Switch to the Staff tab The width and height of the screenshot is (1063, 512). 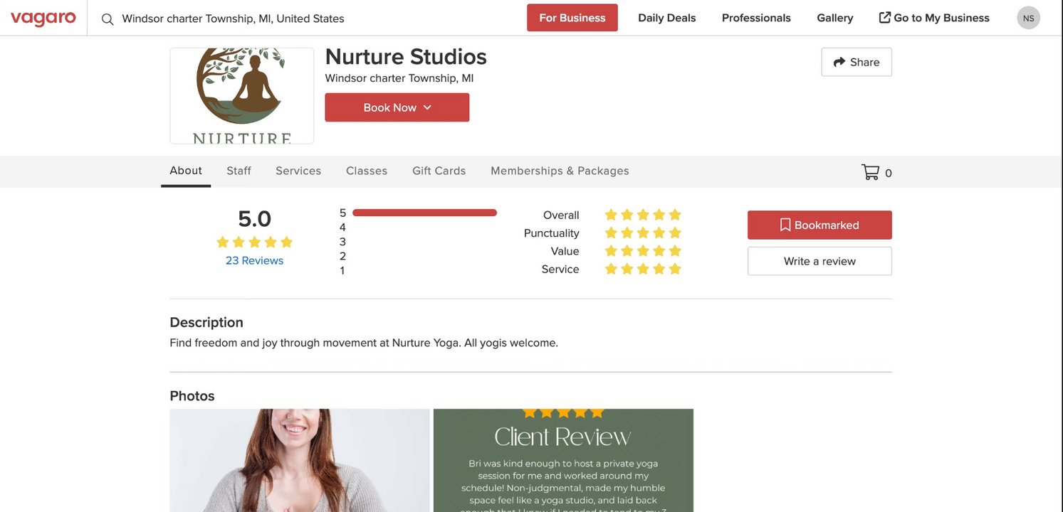coord(239,171)
